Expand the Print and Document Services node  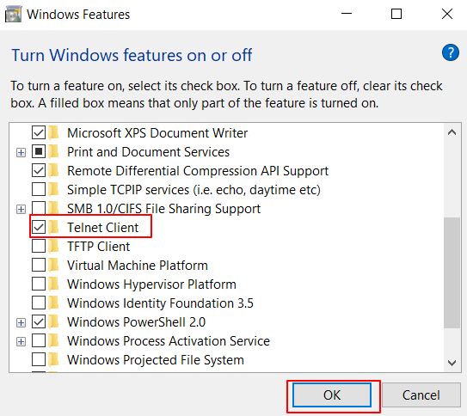(x=21, y=152)
